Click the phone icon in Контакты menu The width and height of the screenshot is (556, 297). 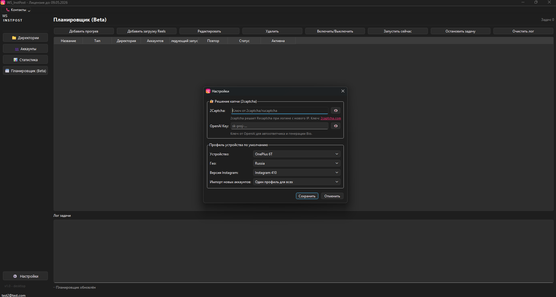click(x=8, y=10)
